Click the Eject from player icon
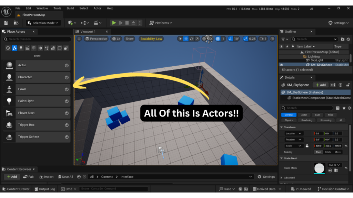 point(133,23)
